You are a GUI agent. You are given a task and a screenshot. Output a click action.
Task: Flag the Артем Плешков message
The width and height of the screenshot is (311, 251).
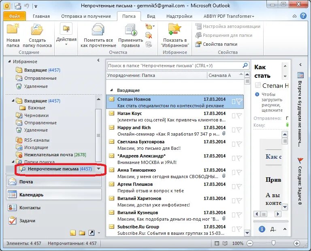[239, 186]
